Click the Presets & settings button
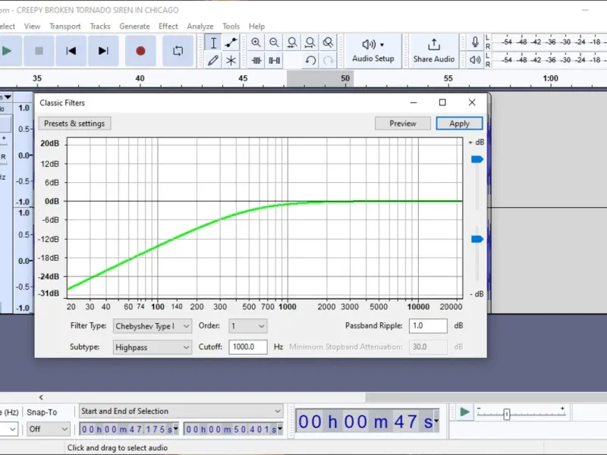 tap(74, 124)
